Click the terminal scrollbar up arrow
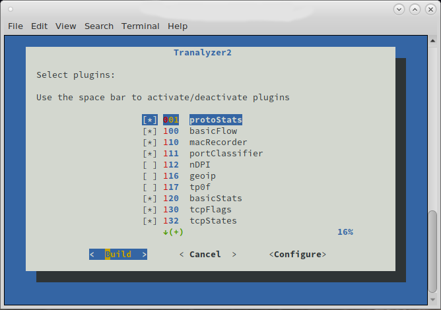The image size is (441, 310). [x=433, y=41]
